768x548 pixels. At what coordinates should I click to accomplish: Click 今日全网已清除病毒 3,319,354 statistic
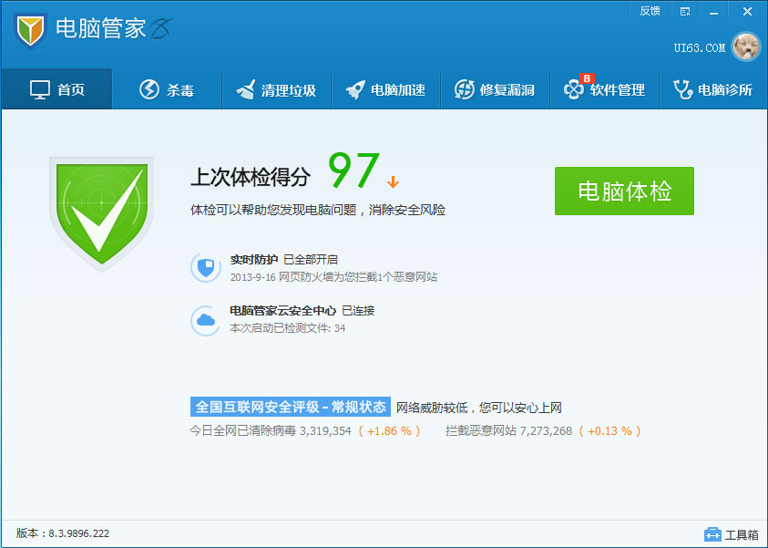271,431
